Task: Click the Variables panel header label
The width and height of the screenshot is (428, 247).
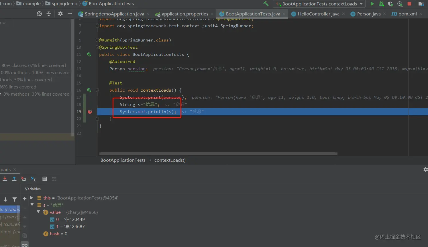Action: 33,189
